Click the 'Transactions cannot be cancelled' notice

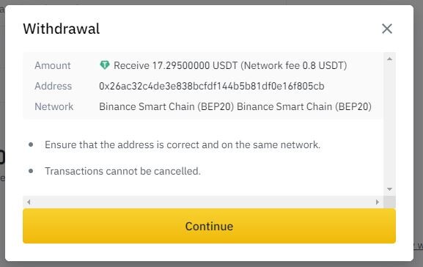click(122, 171)
